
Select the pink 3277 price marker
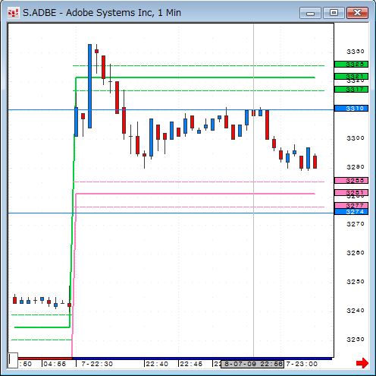pos(351,205)
